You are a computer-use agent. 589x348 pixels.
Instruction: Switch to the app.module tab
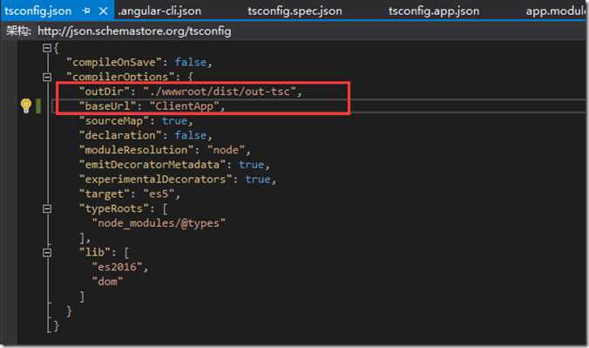[x=555, y=11]
